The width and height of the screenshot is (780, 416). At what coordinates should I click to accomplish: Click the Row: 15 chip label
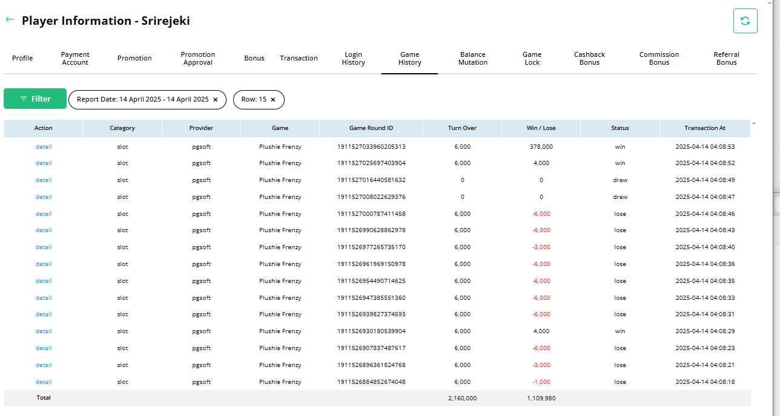(x=254, y=100)
